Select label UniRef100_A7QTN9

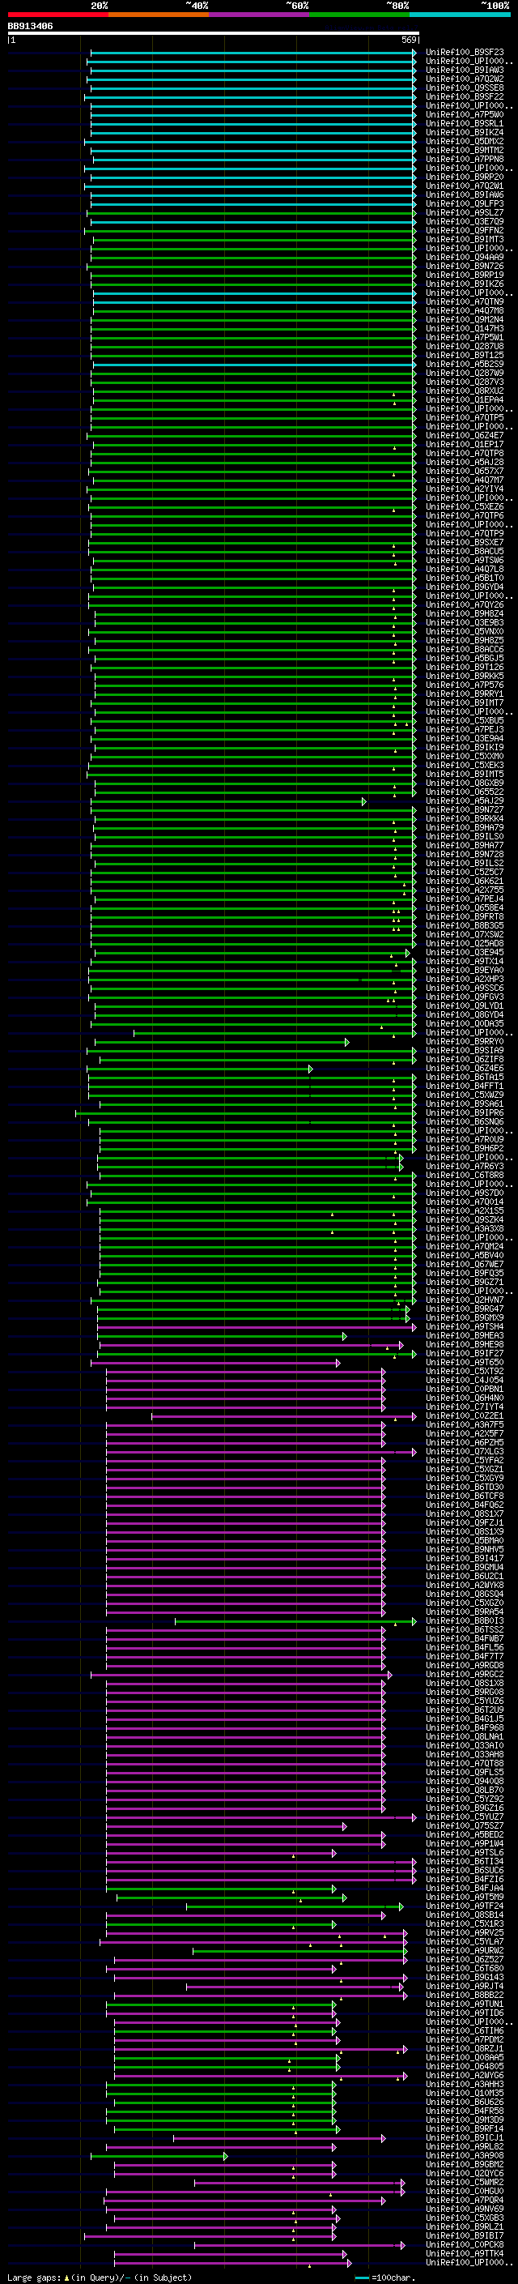[x=465, y=301]
